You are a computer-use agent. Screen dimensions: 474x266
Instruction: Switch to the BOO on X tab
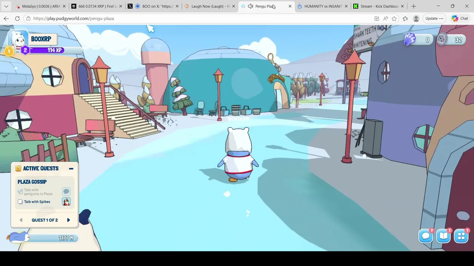[x=154, y=6]
